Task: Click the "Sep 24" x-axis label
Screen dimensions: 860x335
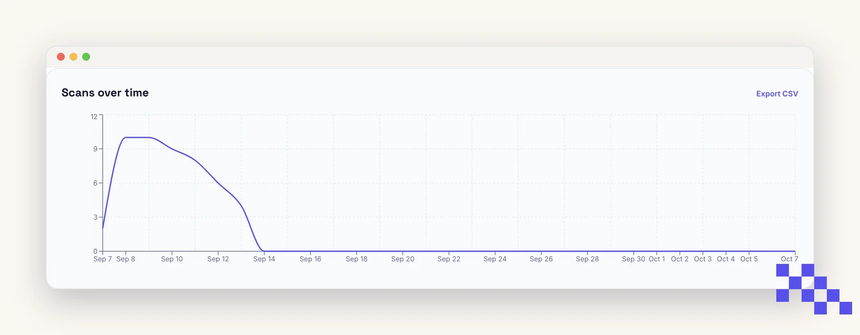Action: [495, 259]
